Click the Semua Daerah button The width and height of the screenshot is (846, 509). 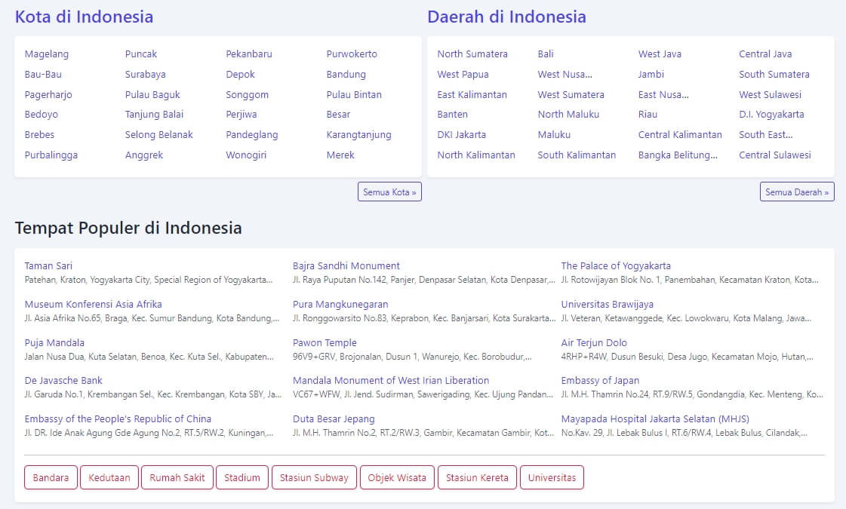(797, 192)
